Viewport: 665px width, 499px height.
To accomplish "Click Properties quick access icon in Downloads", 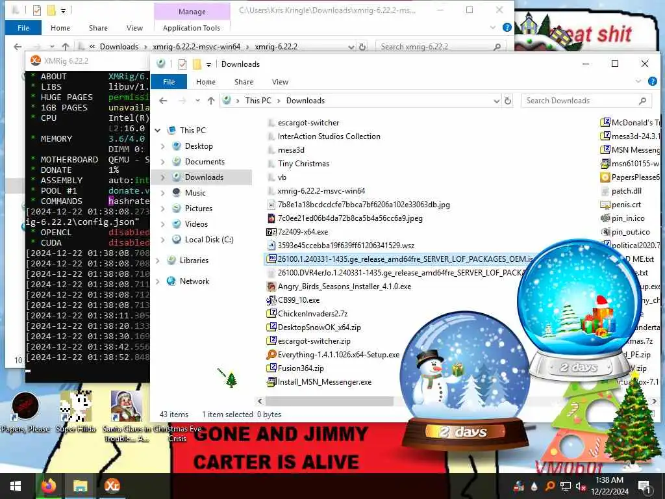I will point(182,64).
